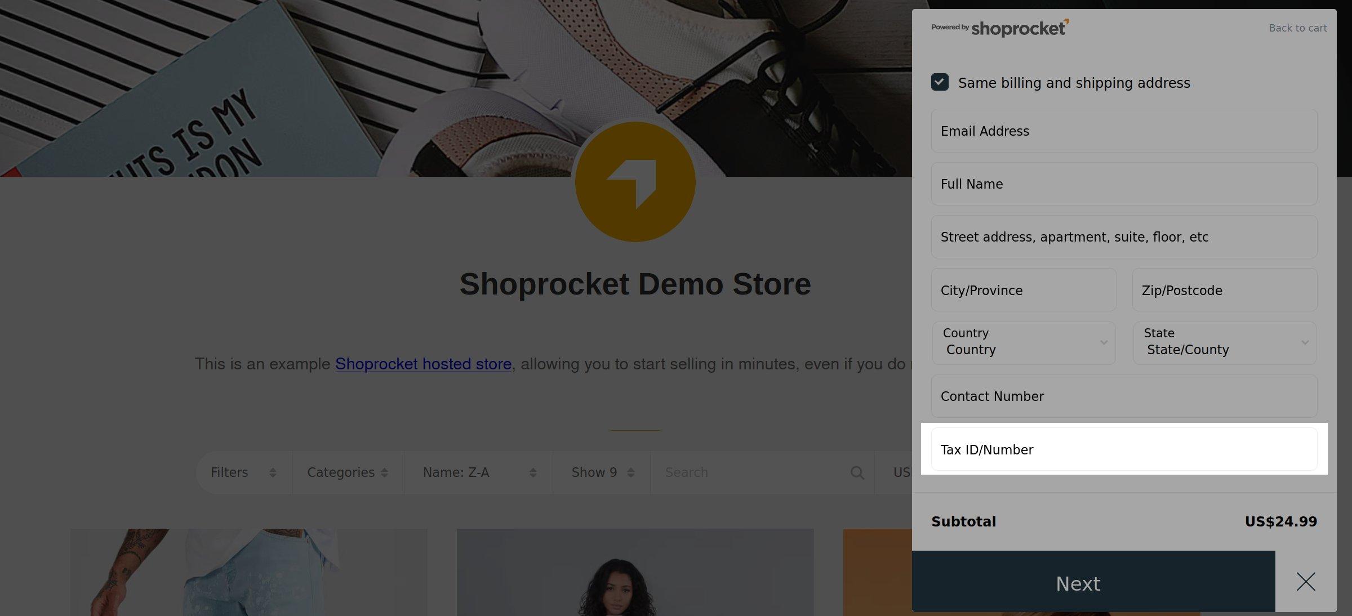The height and width of the screenshot is (616, 1352).
Task: Click the Tax ID/Number field
Action: pos(1123,449)
